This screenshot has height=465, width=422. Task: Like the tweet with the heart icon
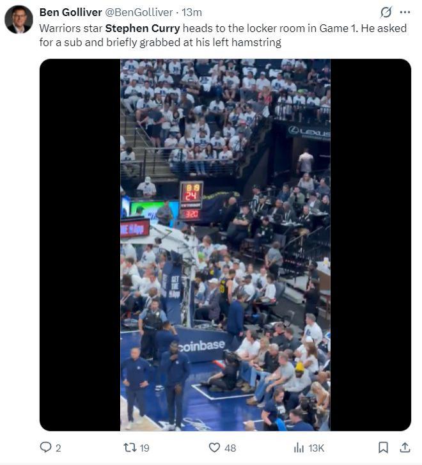tap(214, 447)
